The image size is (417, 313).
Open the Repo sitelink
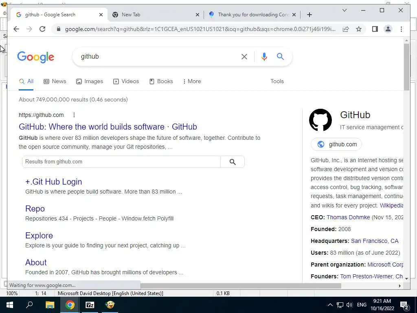[35, 209]
